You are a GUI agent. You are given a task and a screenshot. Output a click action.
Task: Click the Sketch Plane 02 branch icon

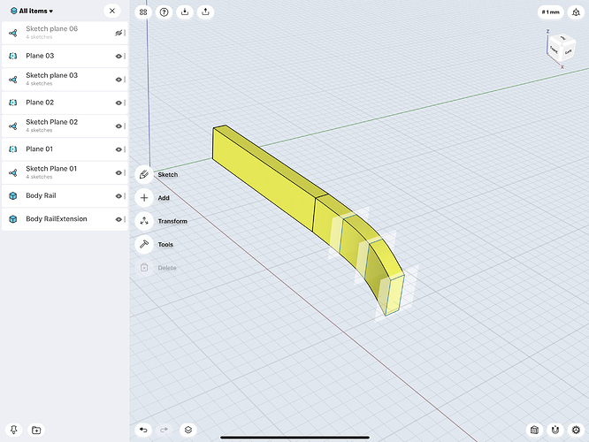click(x=12, y=126)
